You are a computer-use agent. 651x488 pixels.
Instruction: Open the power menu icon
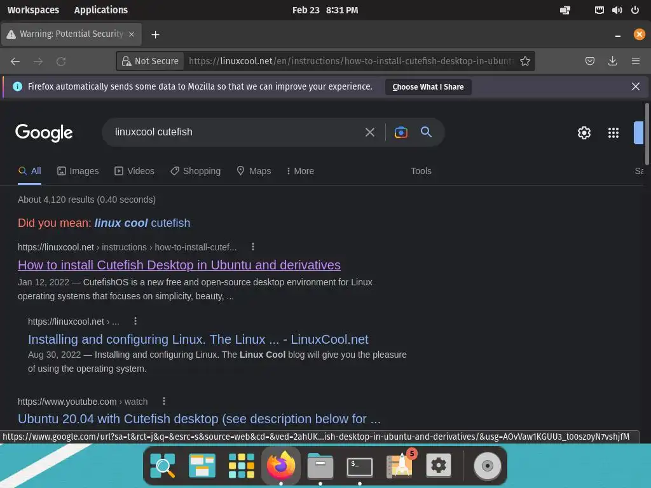(x=635, y=10)
